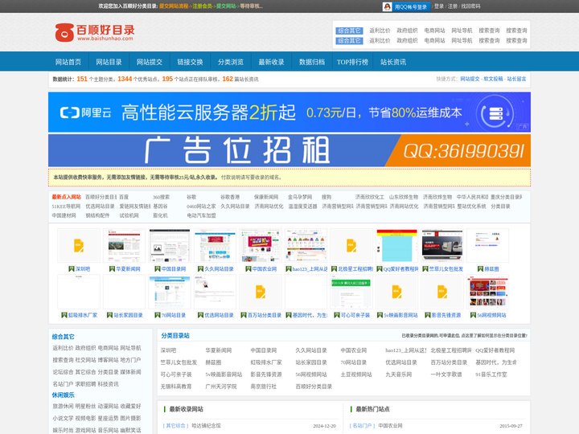
Task: Click the bookmark icon beside 赫兹图
Action: tap(480, 268)
